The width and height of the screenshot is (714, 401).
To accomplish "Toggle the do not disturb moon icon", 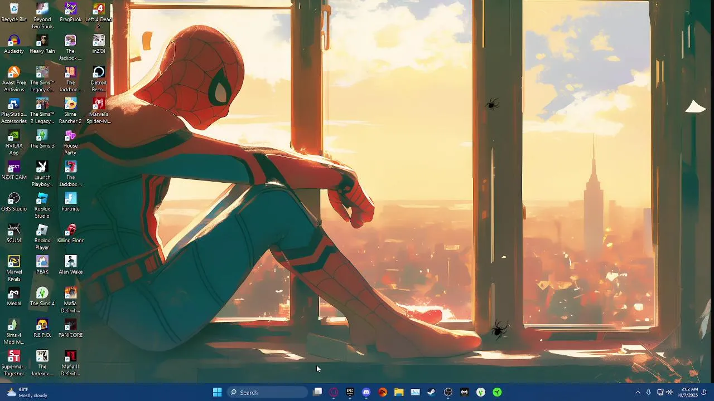I will point(704,392).
